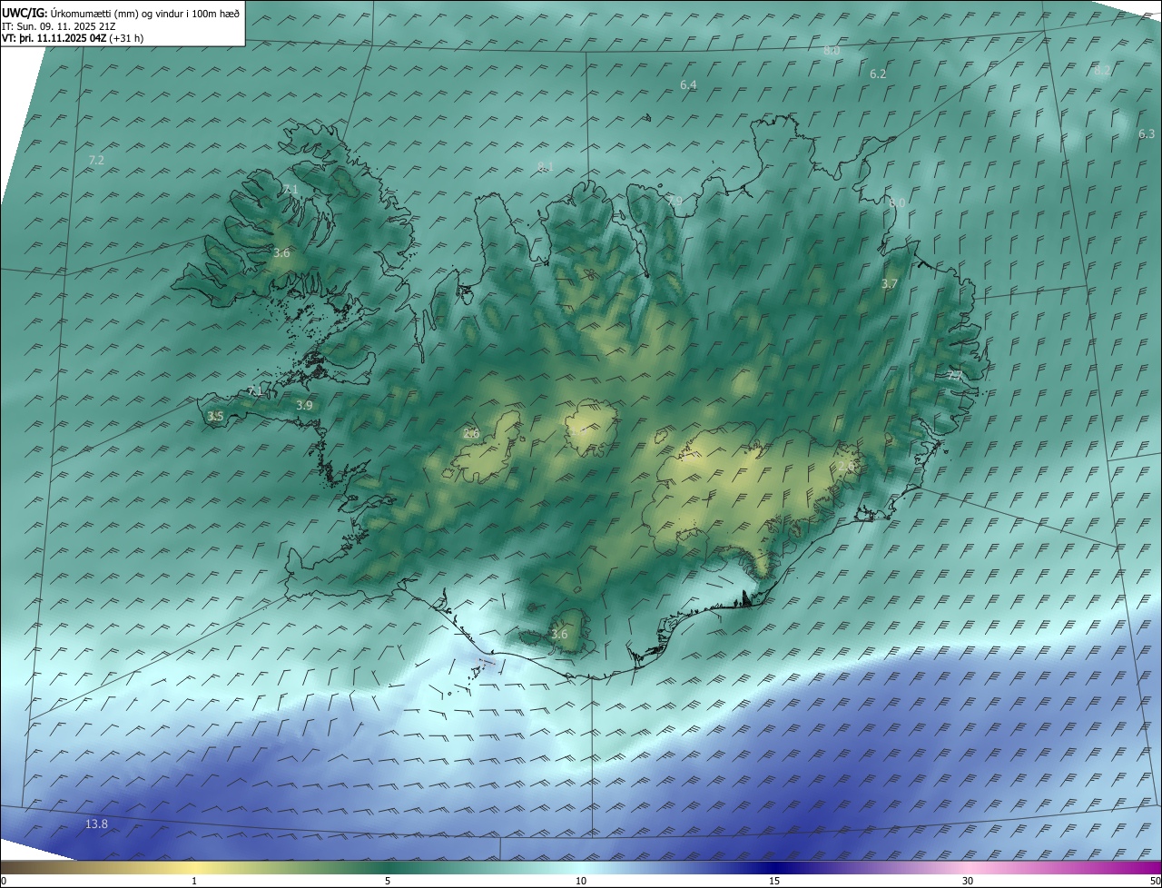Click the 7.9 value label

point(674,201)
